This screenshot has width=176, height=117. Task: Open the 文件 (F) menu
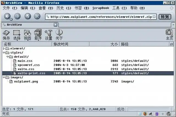[x=10, y=8]
